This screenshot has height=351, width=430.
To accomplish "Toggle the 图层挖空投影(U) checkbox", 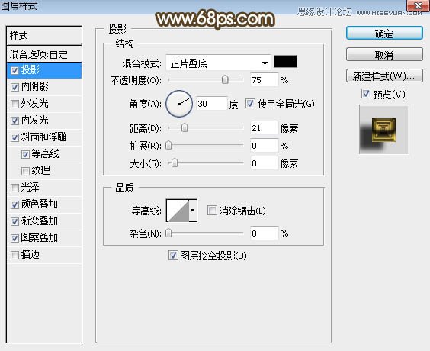I will point(173,256).
